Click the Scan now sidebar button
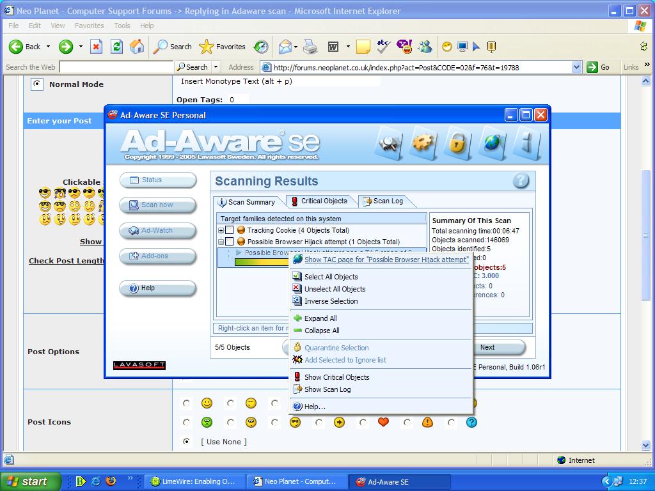This screenshot has width=655, height=491. tap(158, 205)
